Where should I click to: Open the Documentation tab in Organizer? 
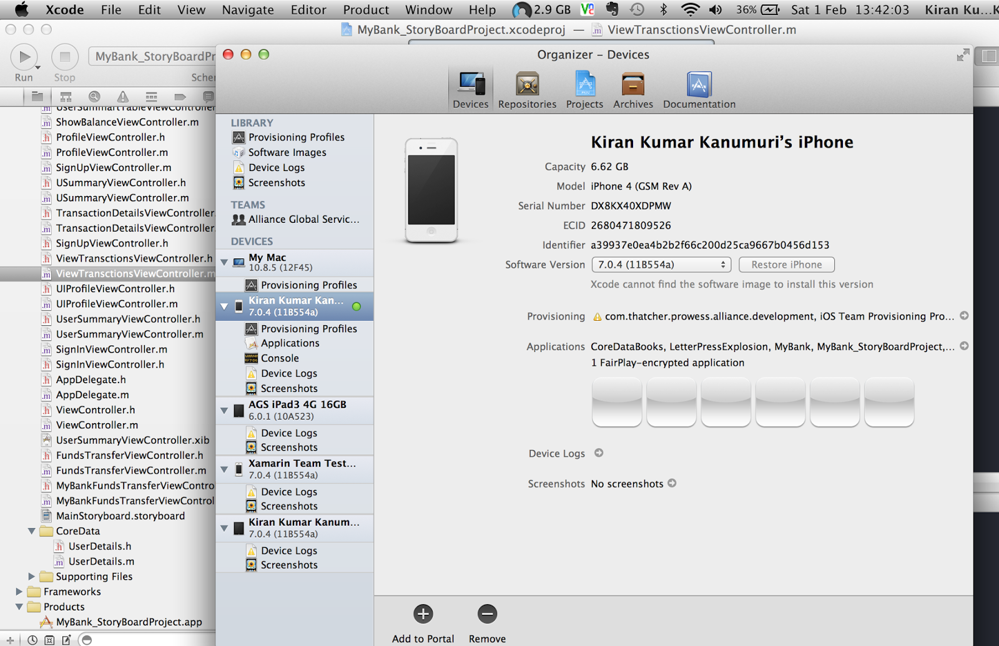click(699, 89)
